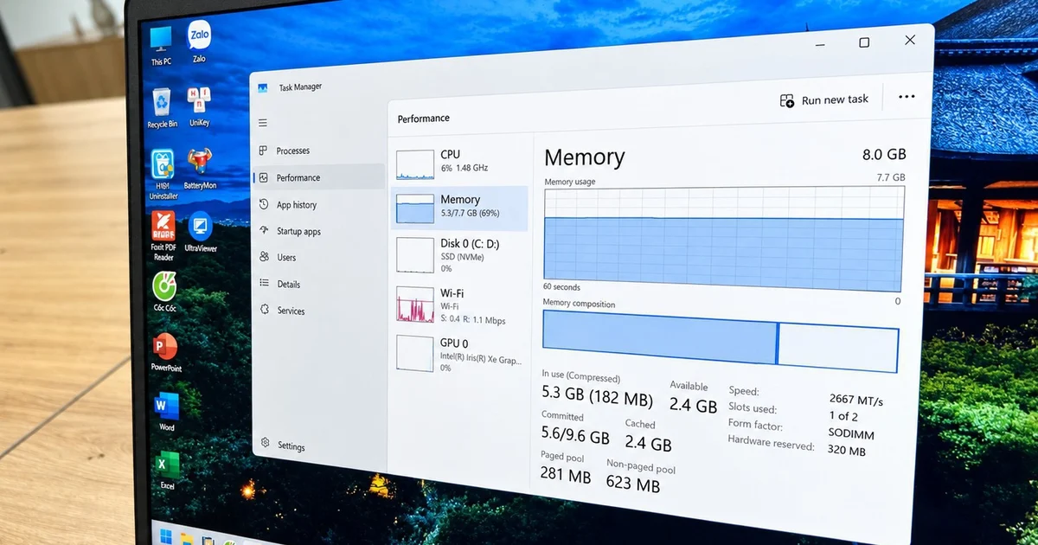Click the Non-paged pool "623 MB" value
Screen dimensions: 1038x545
coord(632,485)
